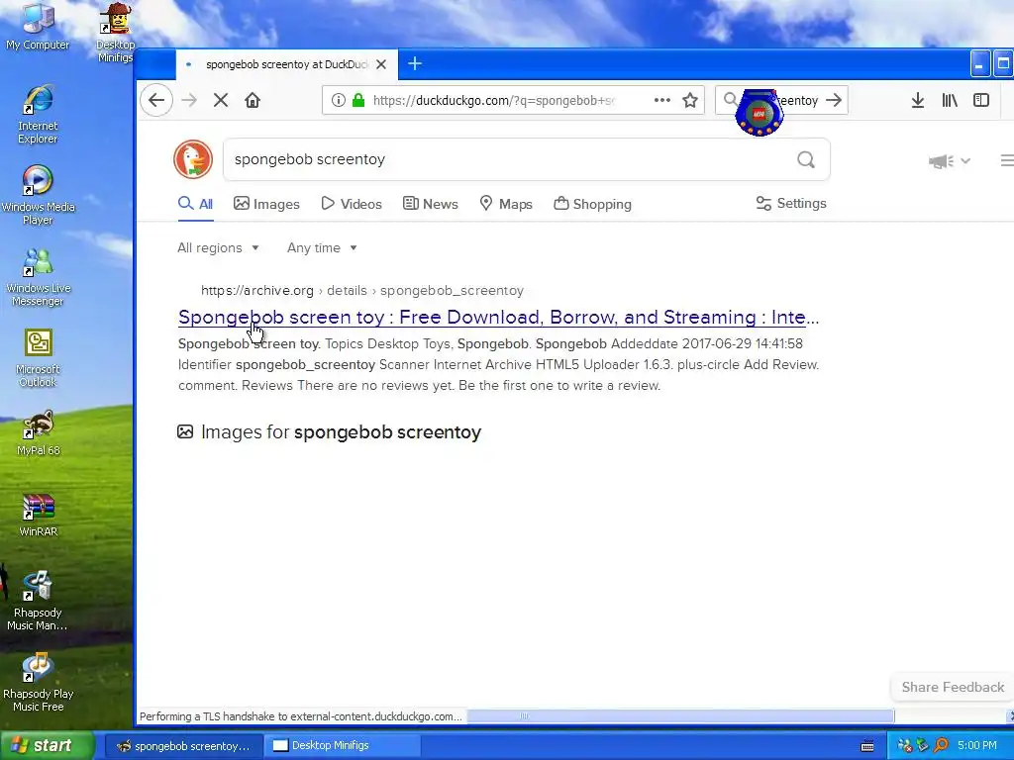
Task: Open Spongebob screen toy archive result
Action: click(x=499, y=318)
